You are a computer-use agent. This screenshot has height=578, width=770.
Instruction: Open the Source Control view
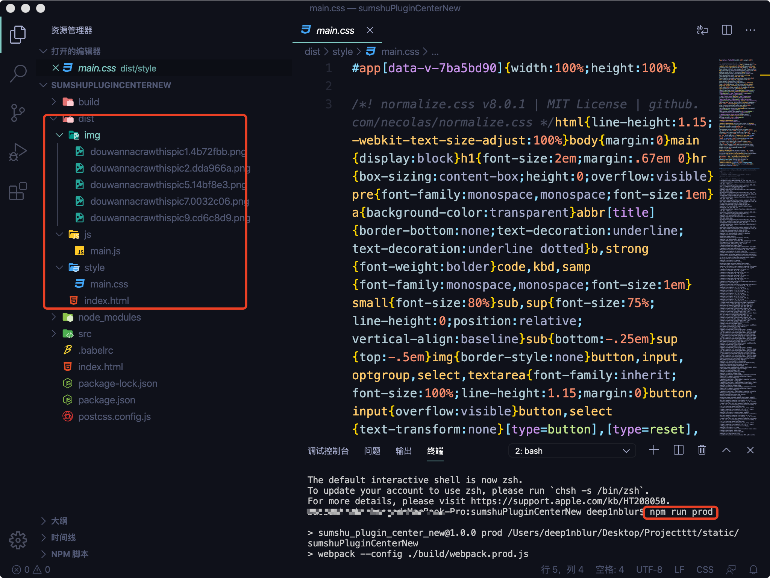pyautogui.click(x=18, y=113)
